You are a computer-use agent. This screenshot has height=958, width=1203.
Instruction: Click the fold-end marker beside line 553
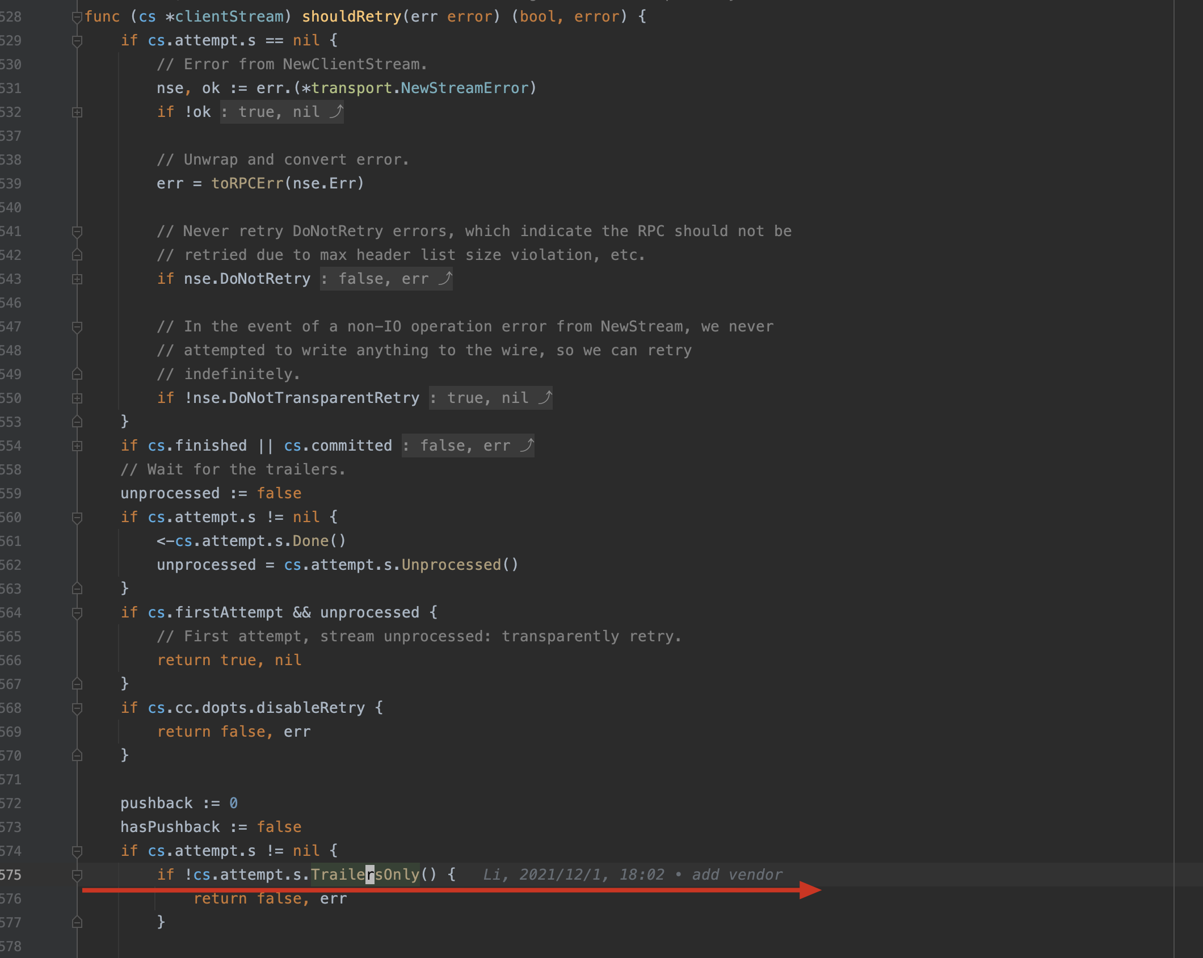click(77, 422)
